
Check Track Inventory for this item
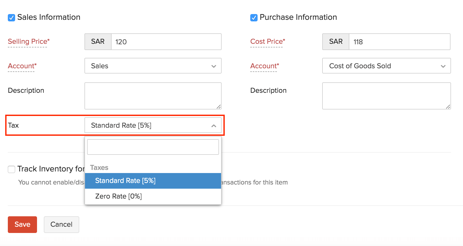point(11,169)
